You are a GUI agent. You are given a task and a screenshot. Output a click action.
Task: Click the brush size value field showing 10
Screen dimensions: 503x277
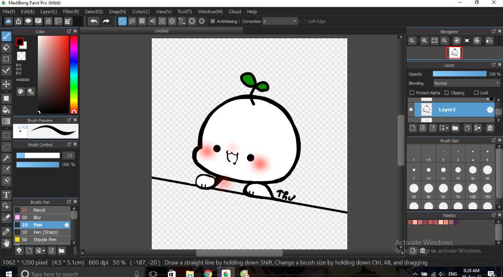click(69, 156)
